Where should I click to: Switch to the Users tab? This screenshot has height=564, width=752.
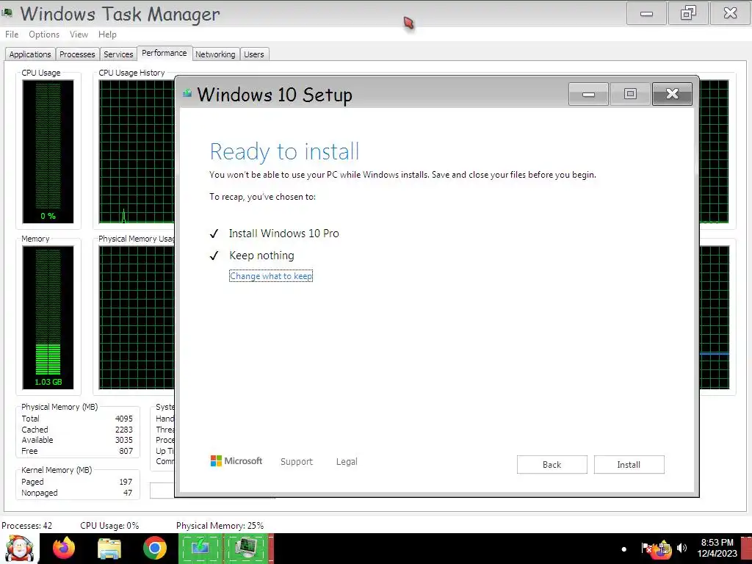[253, 54]
